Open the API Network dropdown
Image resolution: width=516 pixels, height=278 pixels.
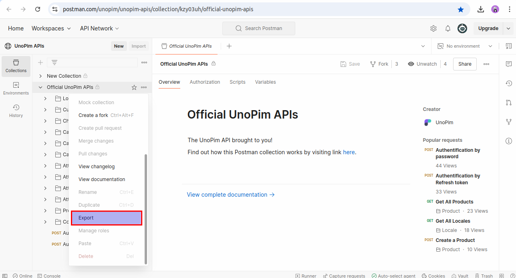click(x=99, y=28)
